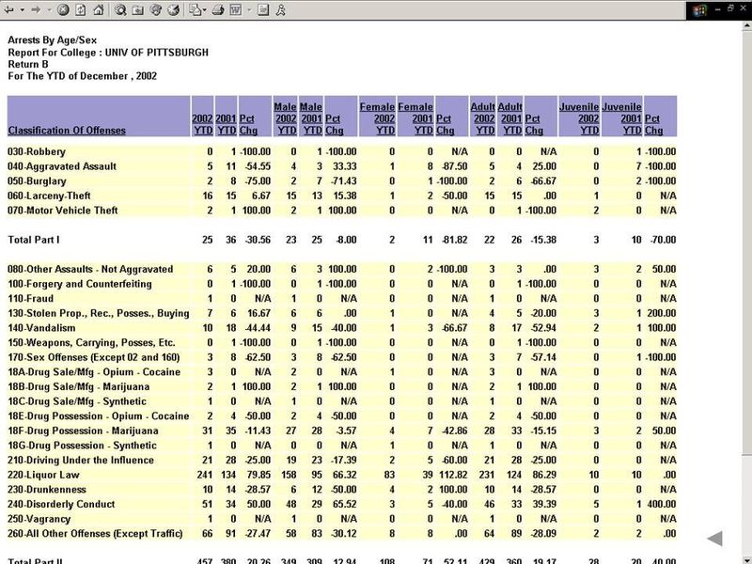The image size is (752, 564).
Task: Open the Search pane icon
Action: pyautogui.click(x=120, y=9)
